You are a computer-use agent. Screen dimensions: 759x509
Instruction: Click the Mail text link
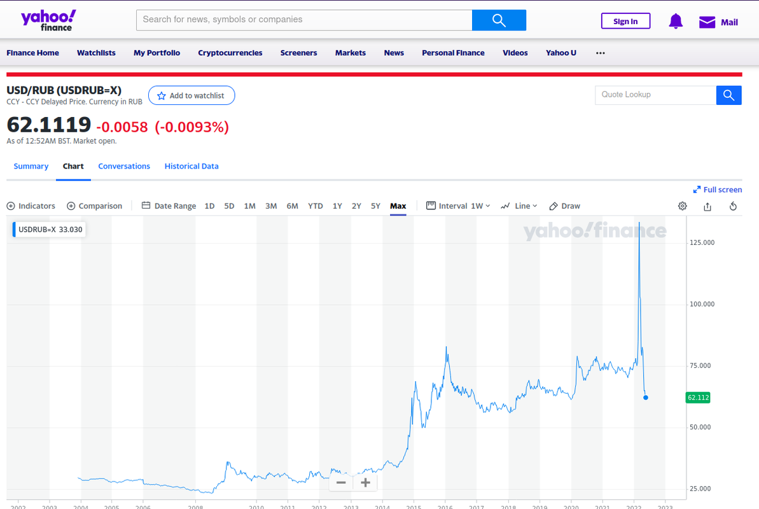pyautogui.click(x=729, y=22)
